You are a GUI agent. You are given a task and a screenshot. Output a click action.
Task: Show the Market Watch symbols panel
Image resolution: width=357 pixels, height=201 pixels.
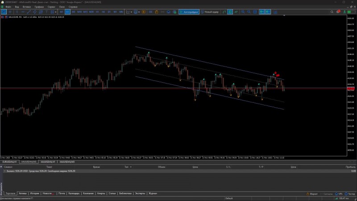tap(144, 12)
